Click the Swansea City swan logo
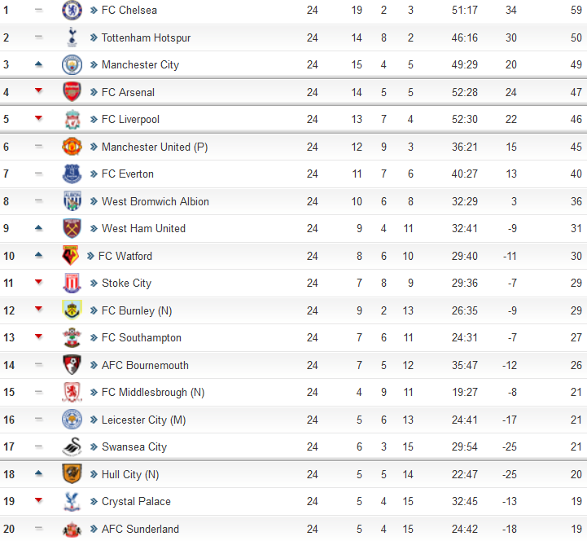This screenshot has height=541, width=587. (72, 446)
